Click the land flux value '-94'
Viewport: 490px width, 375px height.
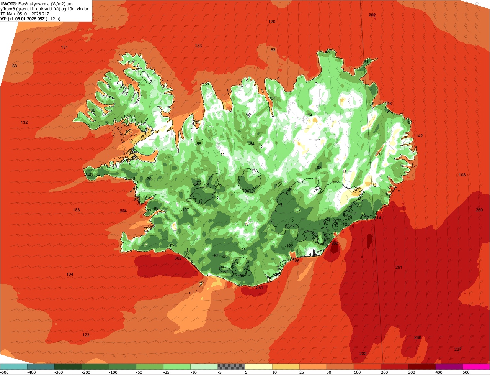196,184
